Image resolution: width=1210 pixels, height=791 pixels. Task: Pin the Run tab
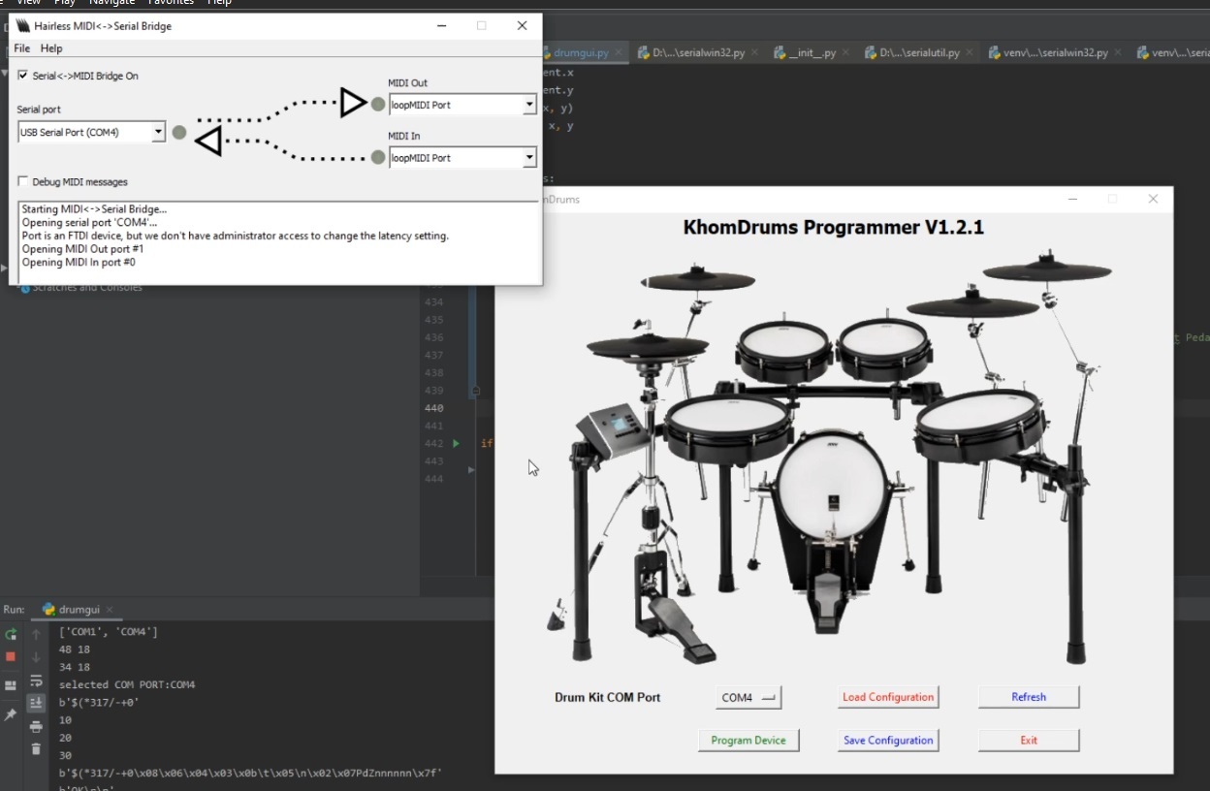(11, 714)
